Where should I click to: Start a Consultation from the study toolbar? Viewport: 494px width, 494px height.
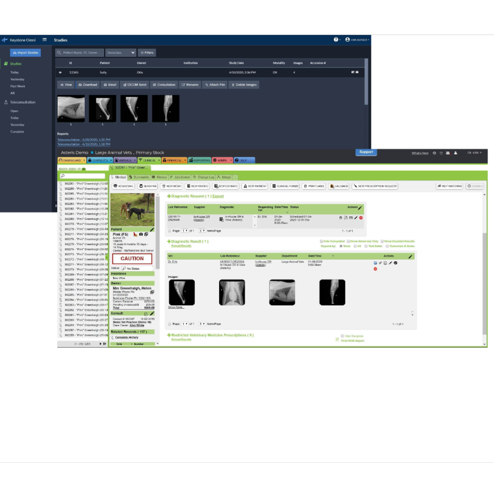[164, 84]
